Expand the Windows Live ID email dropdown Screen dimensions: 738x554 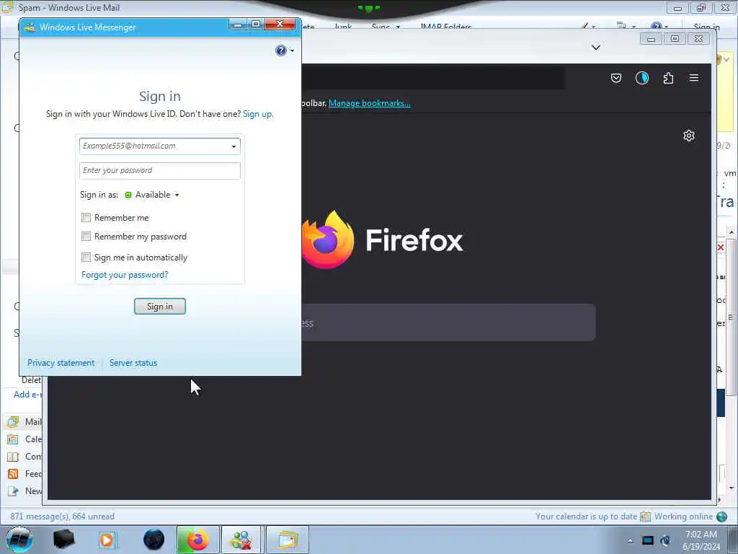(x=234, y=146)
